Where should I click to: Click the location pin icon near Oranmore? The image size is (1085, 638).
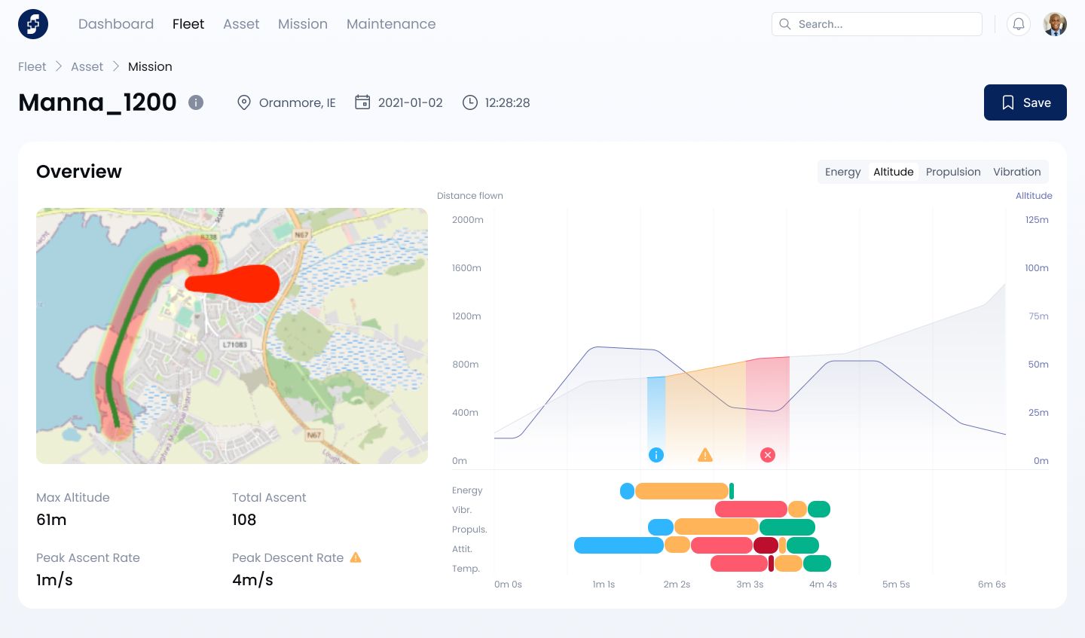243,102
